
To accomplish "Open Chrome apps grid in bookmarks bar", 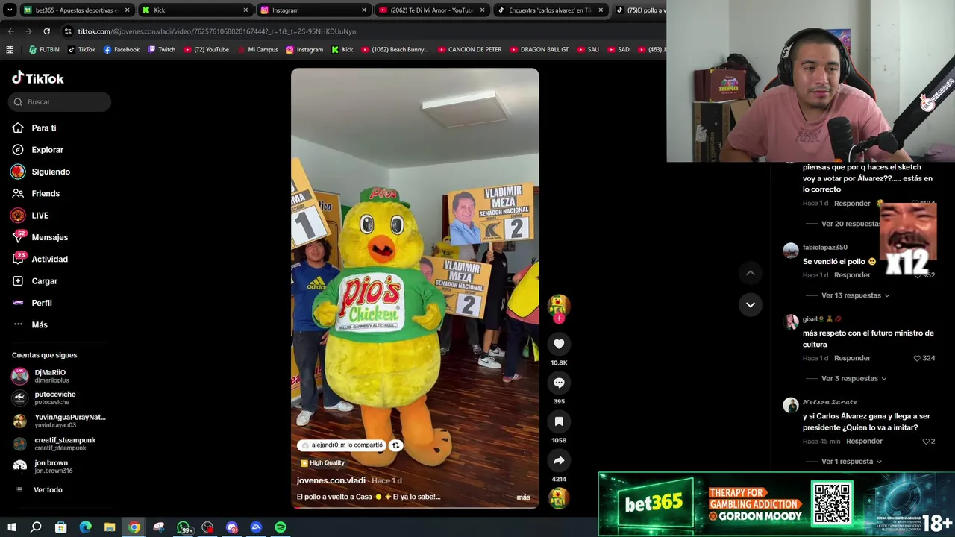I will 10,50.
